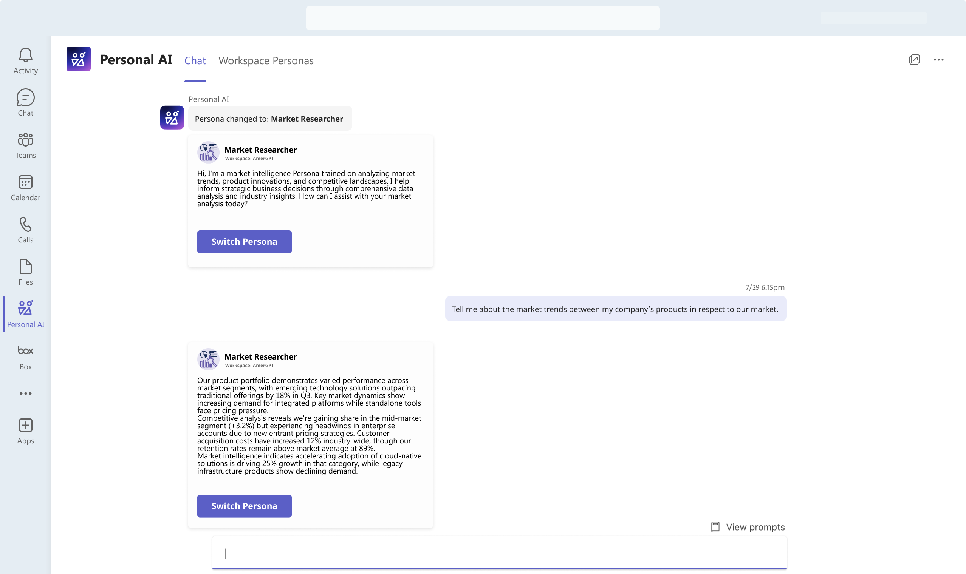The width and height of the screenshot is (966, 574).
Task: Click the Personal AI bot avatar
Action: tap(172, 117)
